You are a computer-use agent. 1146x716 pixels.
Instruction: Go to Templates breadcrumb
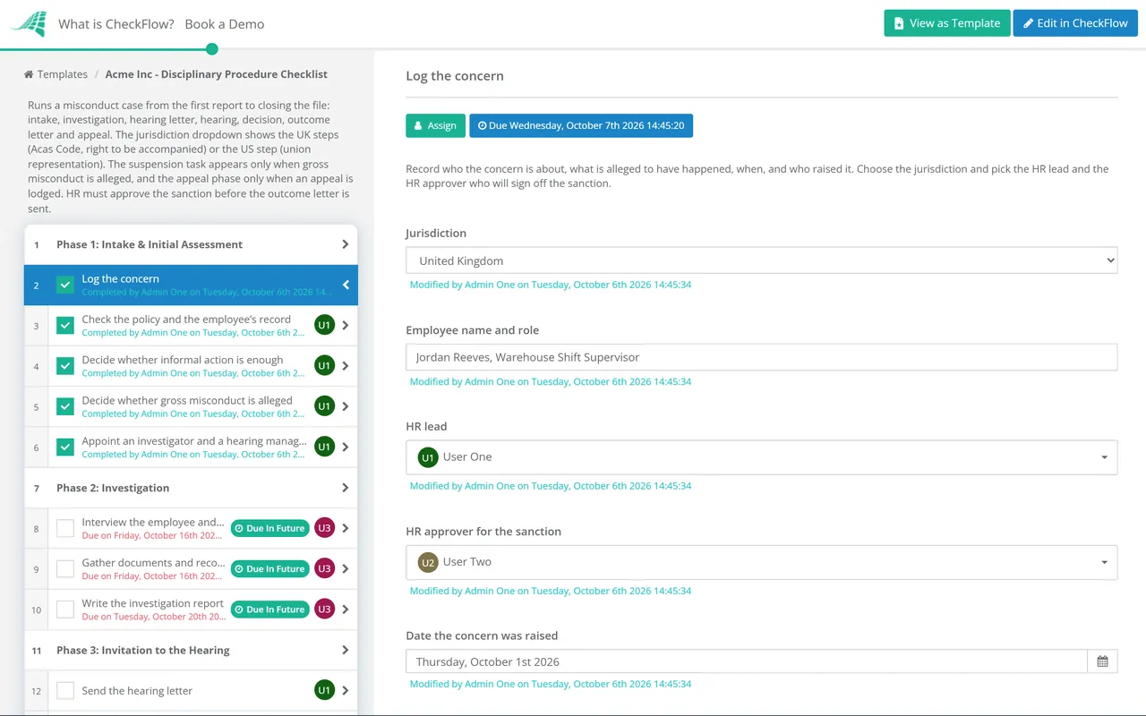(63, 74)
